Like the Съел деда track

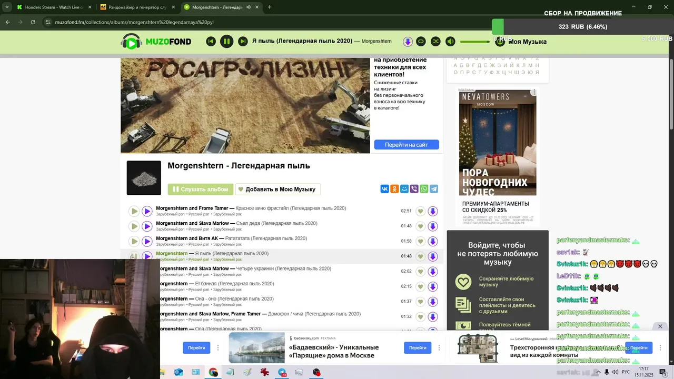[x=420, y=226]
